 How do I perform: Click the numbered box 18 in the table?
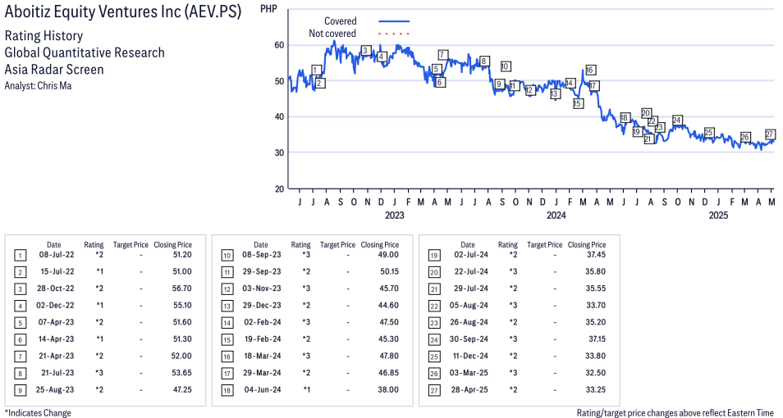(227, 391)
